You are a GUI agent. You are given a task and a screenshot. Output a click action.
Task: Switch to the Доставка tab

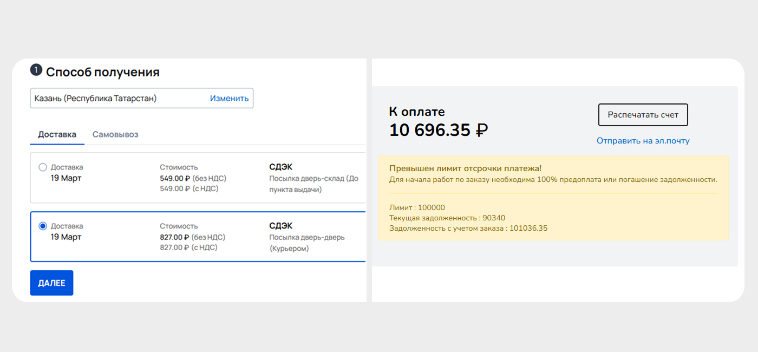[57, 134]
